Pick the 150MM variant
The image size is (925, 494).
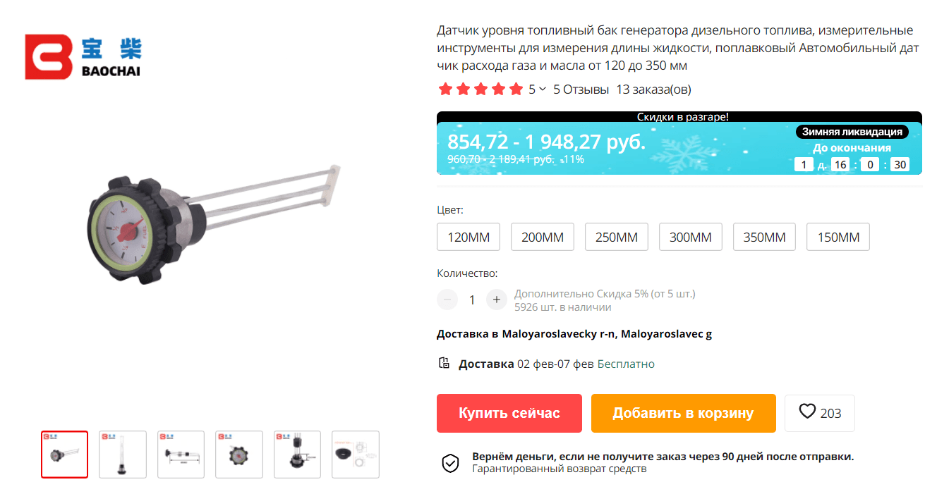[838, 237]
